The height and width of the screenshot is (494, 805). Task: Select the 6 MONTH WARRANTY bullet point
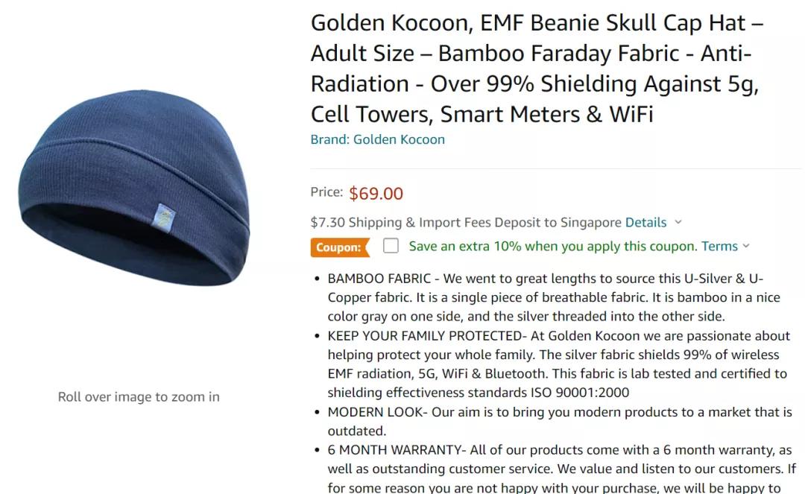click(561, 469)
